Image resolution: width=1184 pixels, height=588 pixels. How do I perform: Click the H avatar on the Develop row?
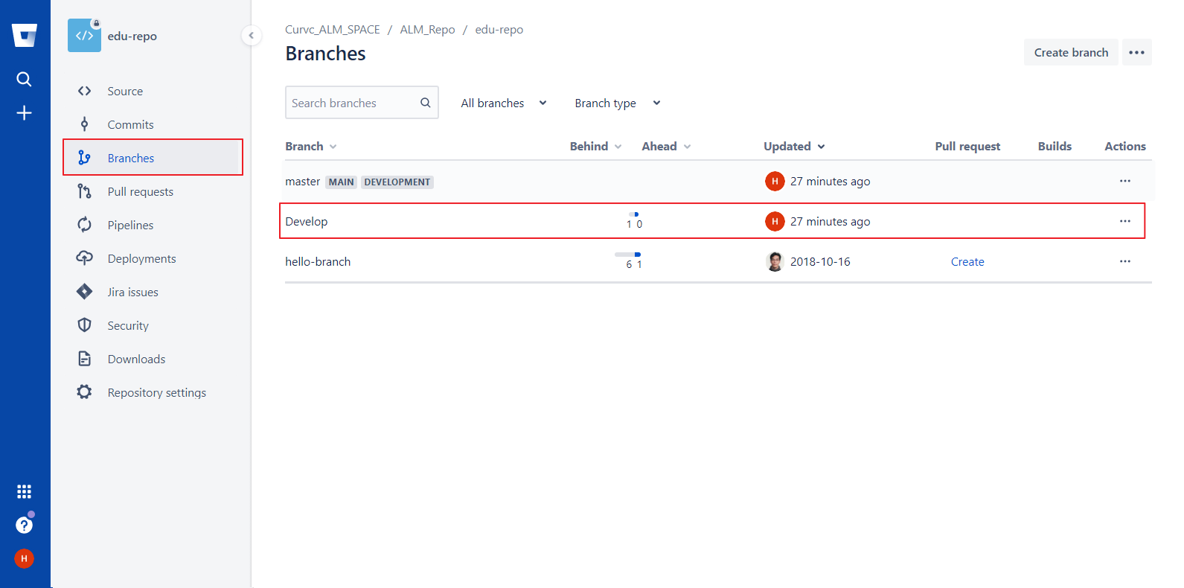click(x=775, y=221)
